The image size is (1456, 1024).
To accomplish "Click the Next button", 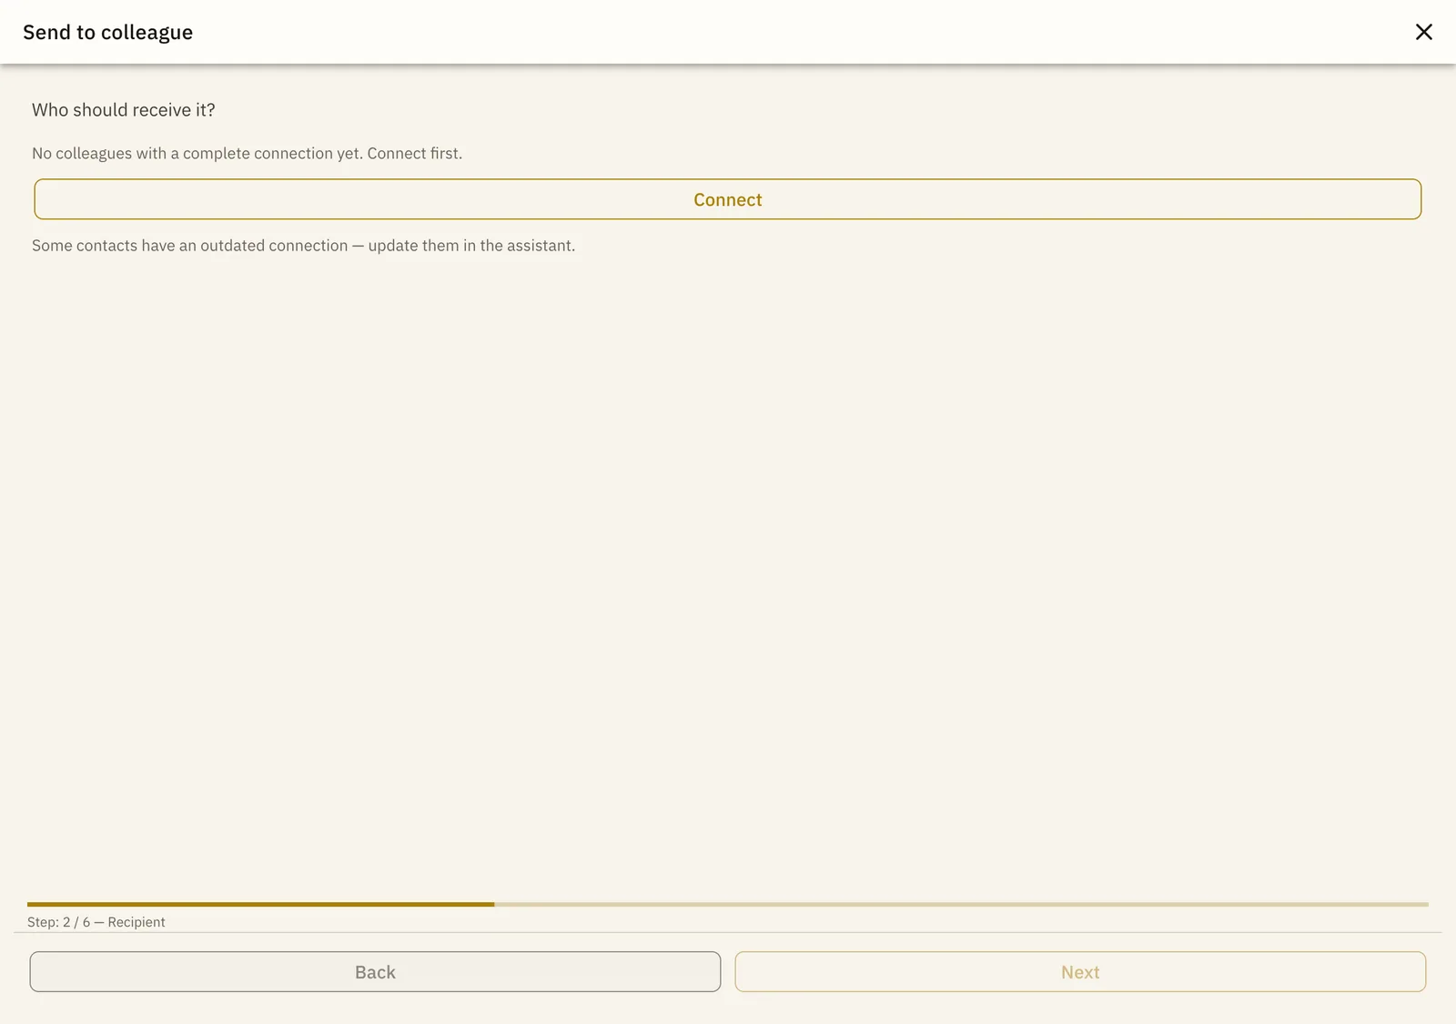I will (x=1080, y=972).
